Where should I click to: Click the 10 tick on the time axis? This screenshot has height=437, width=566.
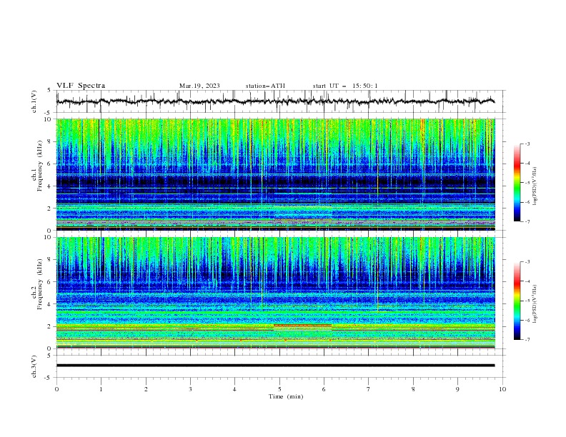point(502,389)
